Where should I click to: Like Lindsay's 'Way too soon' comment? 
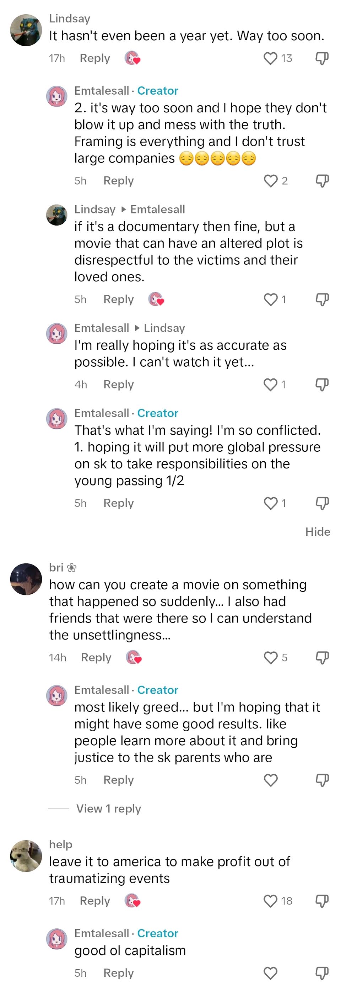[270, 58]
